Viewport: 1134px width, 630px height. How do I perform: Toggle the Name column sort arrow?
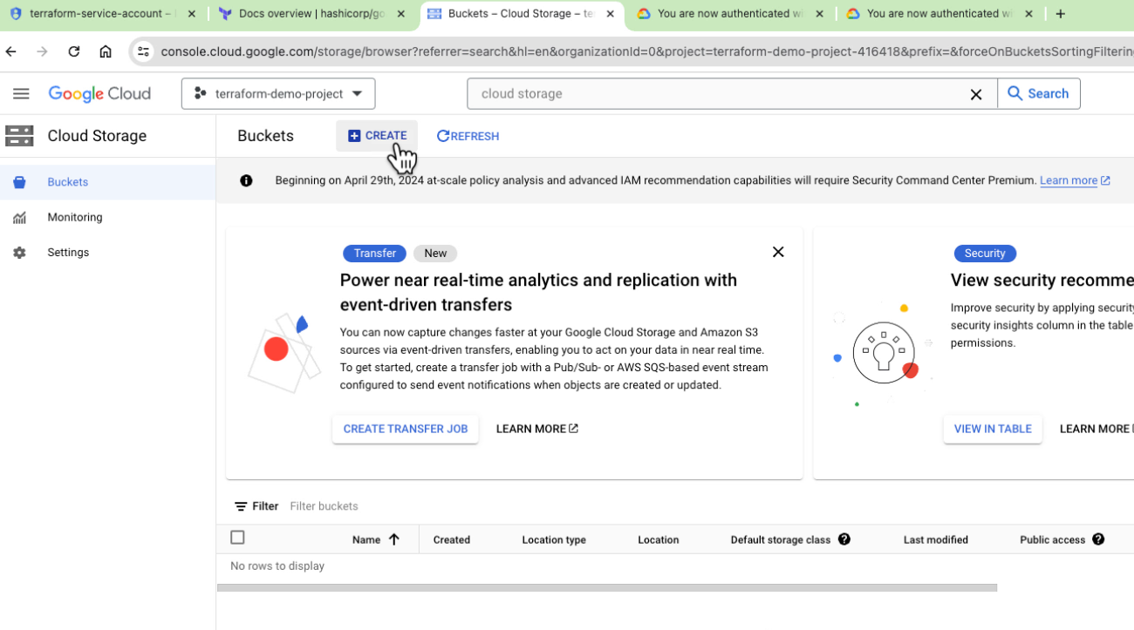tap(394, 539)
